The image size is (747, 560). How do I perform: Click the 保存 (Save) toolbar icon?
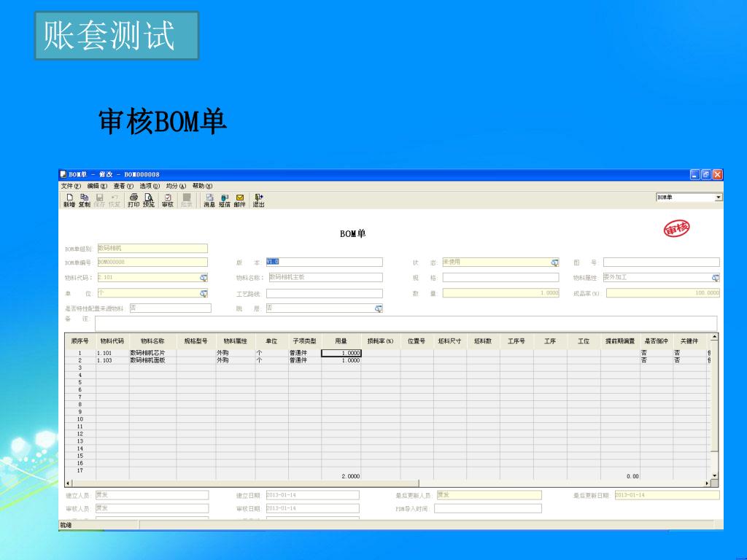[x=99, y=200]
